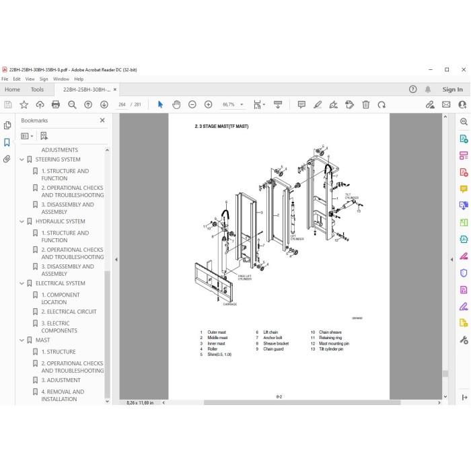Add a sticky note comment
This screenshot has width=471, height=471.
point(301,104)
